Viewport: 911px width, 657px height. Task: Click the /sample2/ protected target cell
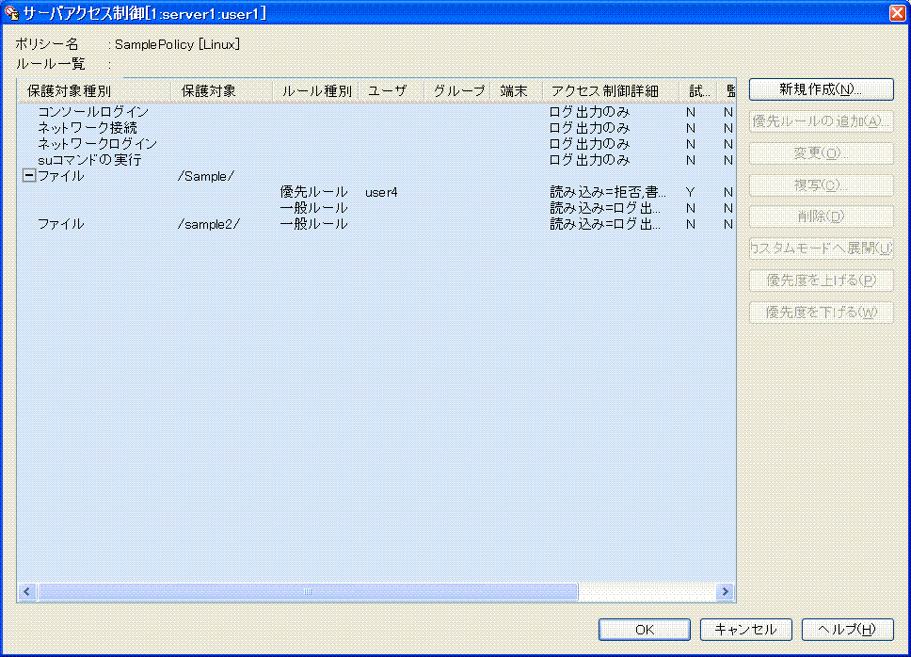coord(209,224)
